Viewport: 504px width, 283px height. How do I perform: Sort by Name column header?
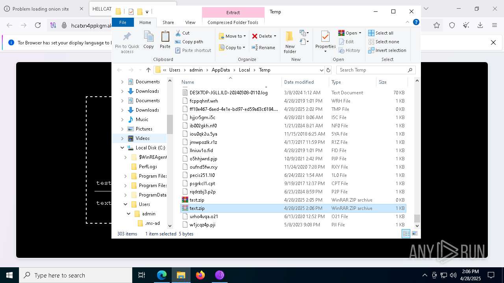tap(231, 82)
